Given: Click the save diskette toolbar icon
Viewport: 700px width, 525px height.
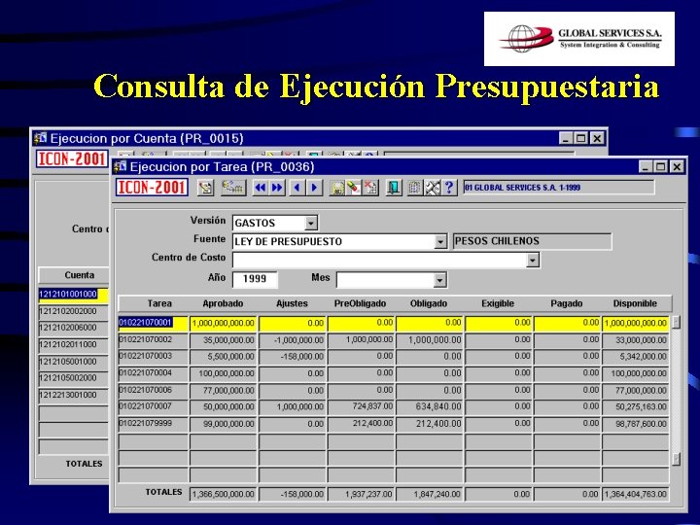Looking at the screenshot, I should (337, 188).
